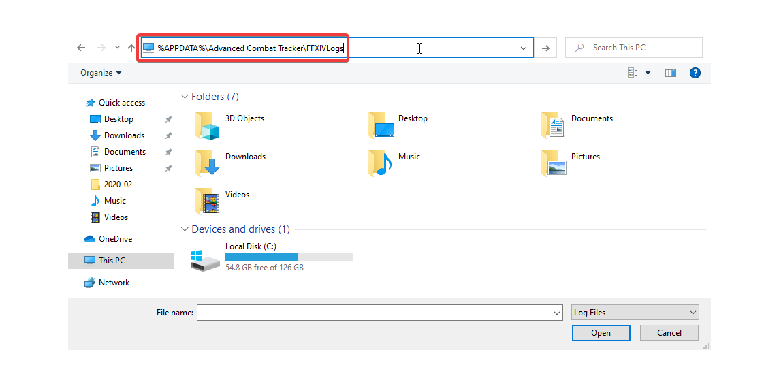This screenshot has width=779, height=384.
Task: Go to the typed address arrow
Action: pyautogui.click(x=545, y=48)
